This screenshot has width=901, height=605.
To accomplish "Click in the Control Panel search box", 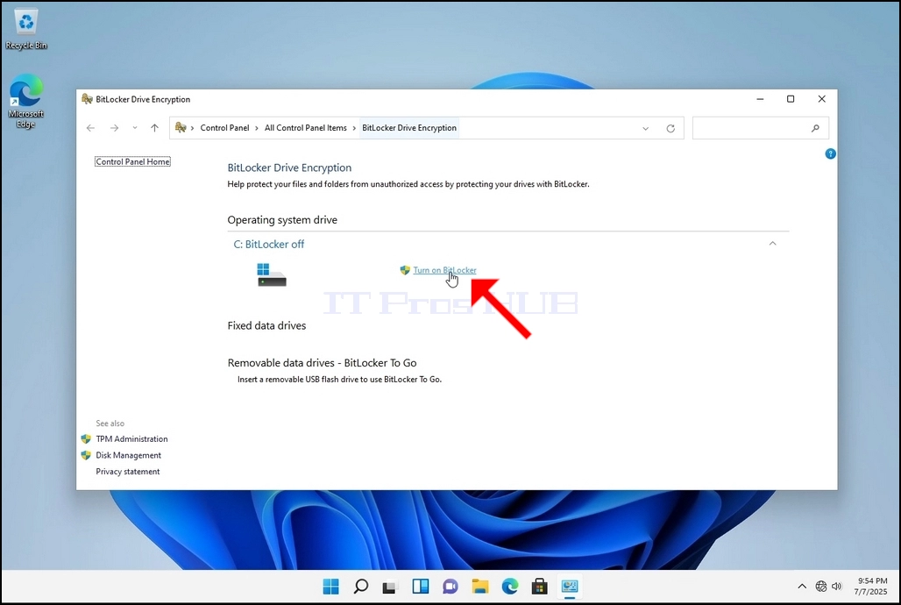I will [760, 128].
